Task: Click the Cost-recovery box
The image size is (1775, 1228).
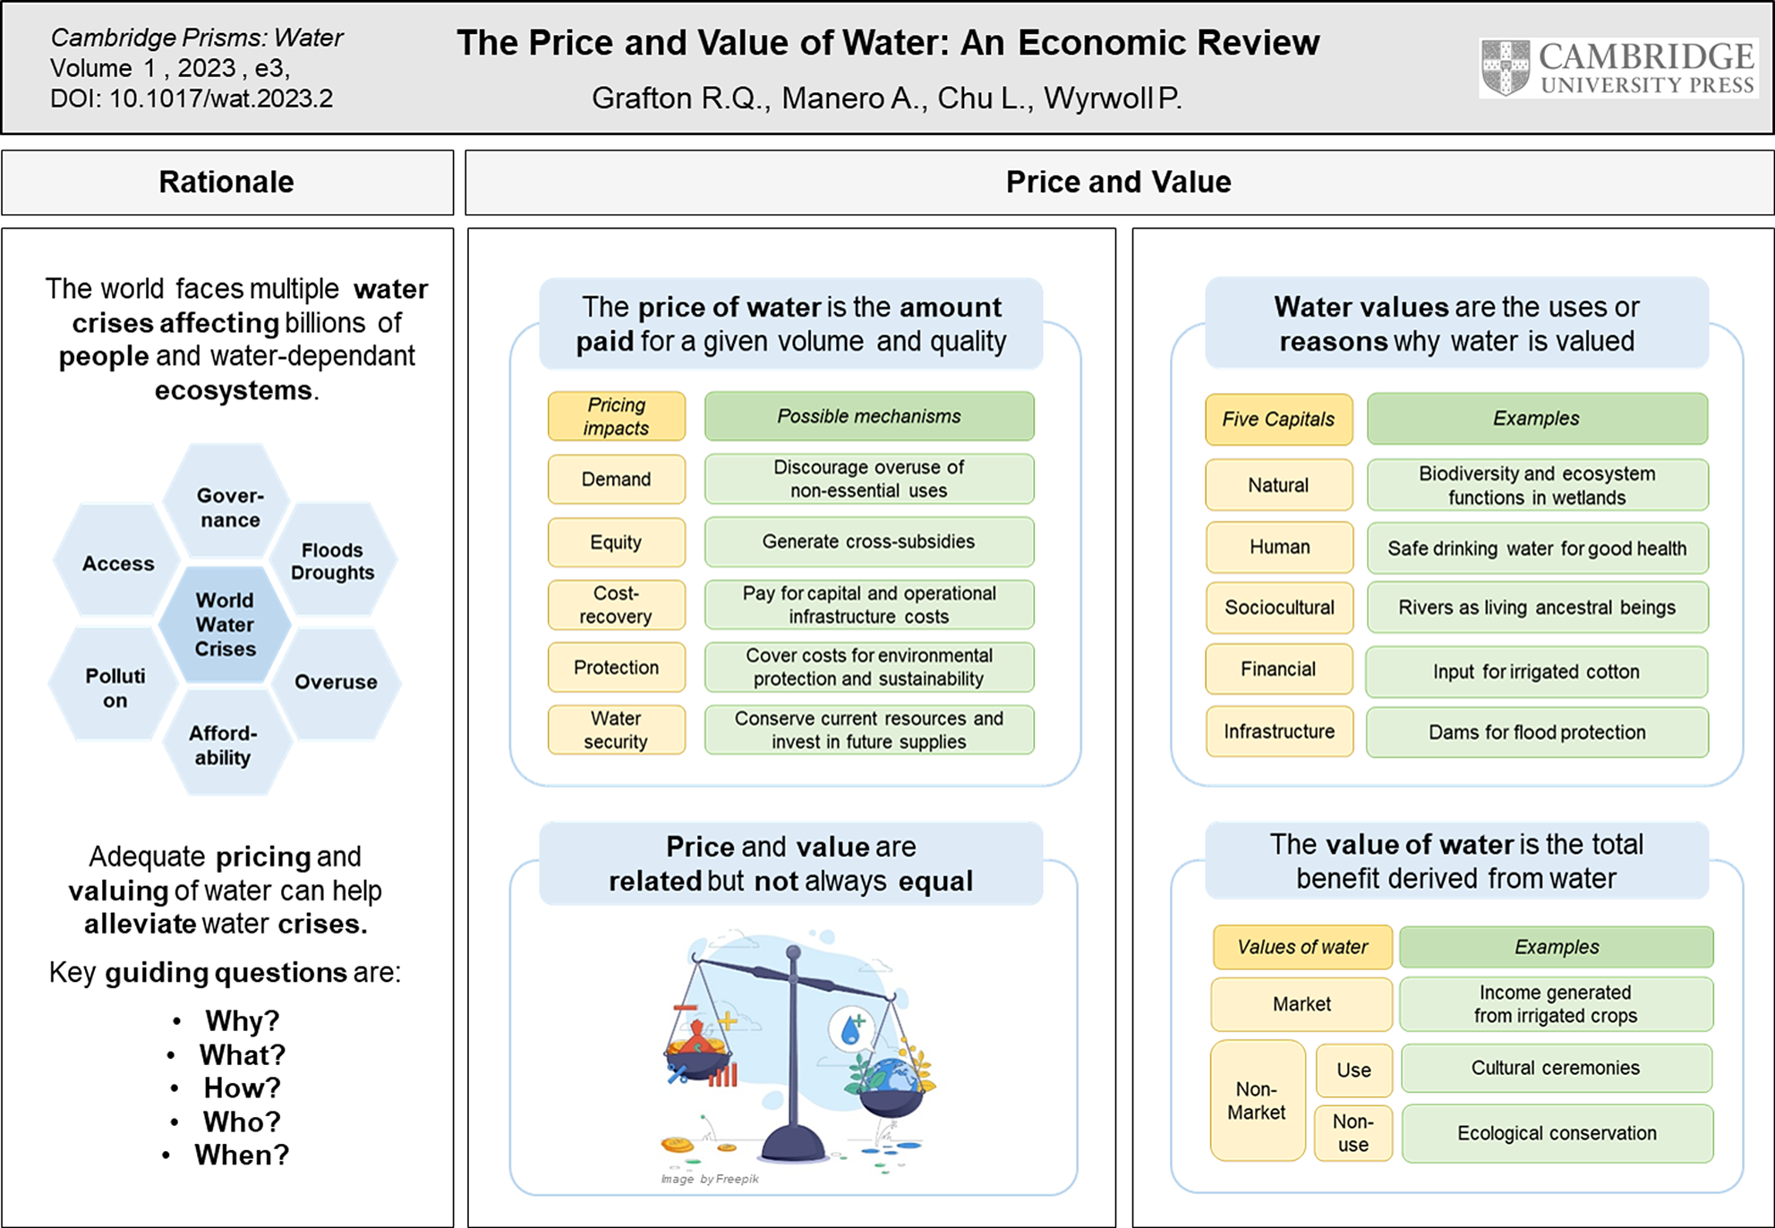Action: [x=616, y=605]
